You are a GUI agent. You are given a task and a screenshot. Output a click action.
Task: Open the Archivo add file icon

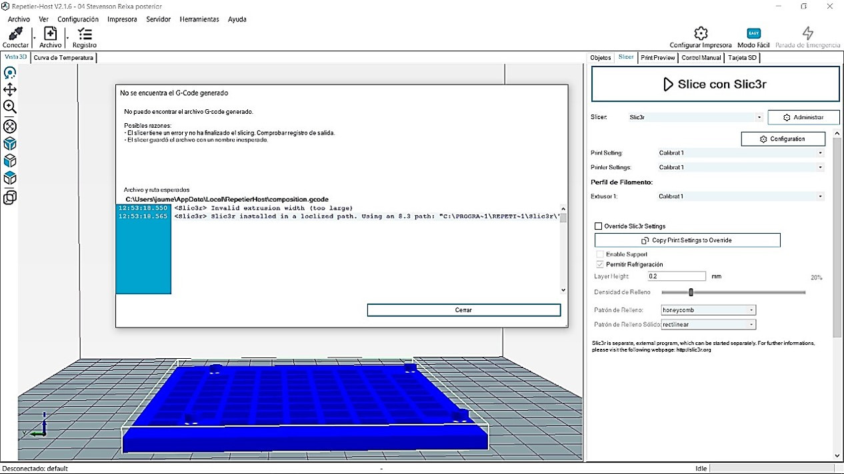pos(50,34)
